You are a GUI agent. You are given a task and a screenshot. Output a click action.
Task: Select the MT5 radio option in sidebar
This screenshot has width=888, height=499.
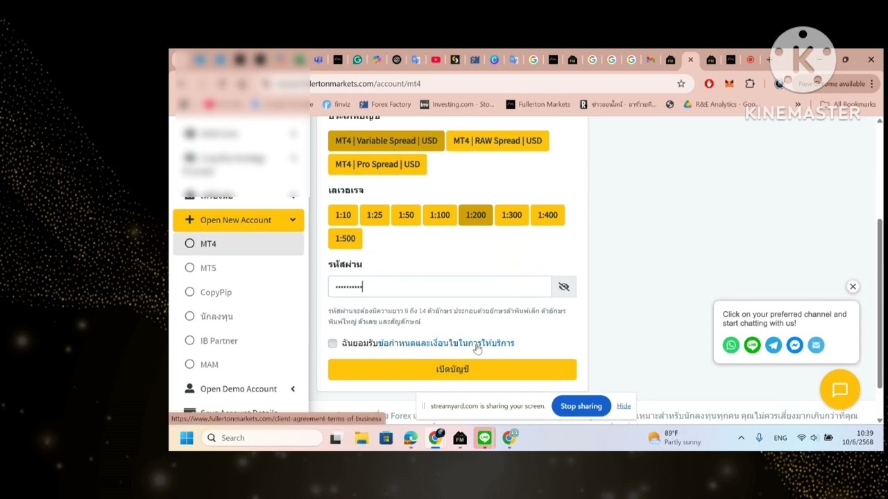click(x=189, y=268)
